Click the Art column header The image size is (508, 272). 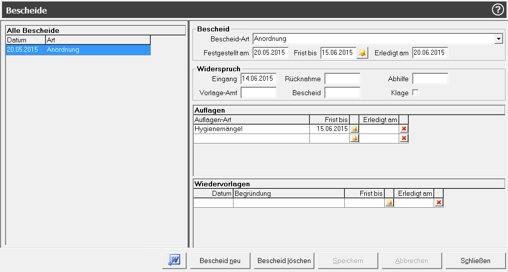[97, 40]
